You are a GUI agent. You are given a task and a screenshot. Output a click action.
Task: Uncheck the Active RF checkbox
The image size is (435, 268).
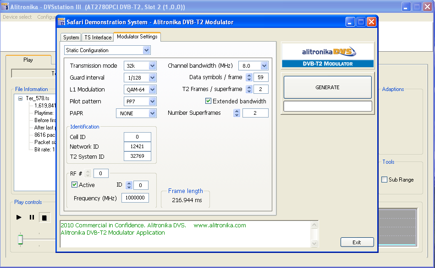(x=74, y=185)
